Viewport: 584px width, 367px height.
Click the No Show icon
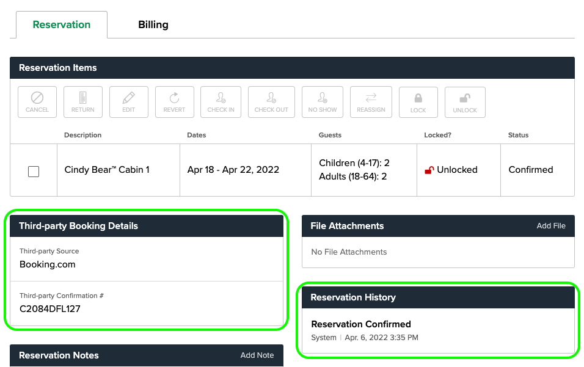click(x=322, y=102)
